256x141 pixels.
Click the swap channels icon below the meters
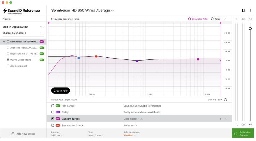click(x=236, y=125)
